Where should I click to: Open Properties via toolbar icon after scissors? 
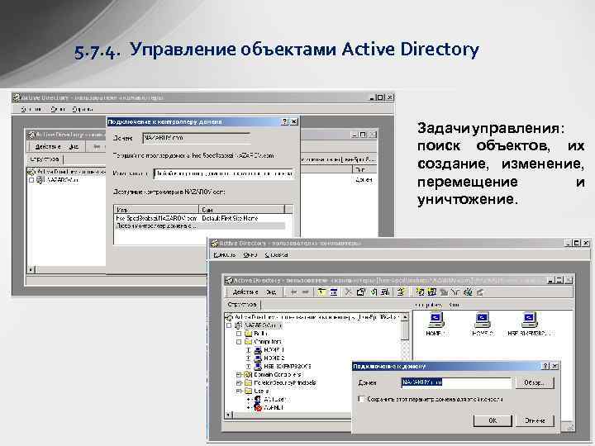coord(361,292)
